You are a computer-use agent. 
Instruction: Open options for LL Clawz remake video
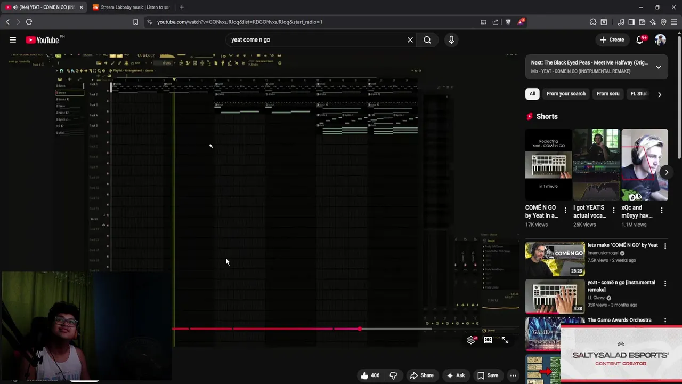(x=665, y=284)
